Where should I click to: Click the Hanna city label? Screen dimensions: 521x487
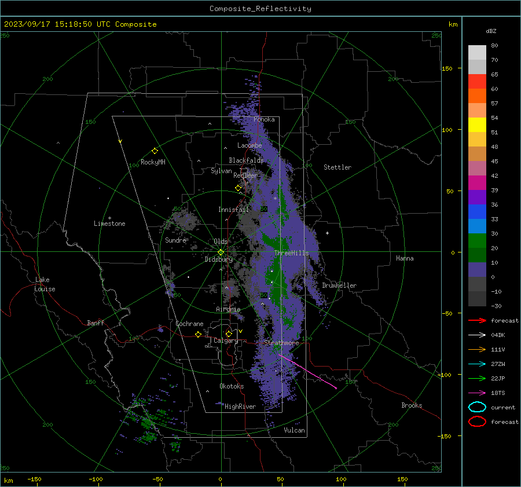tap(405, 258)
